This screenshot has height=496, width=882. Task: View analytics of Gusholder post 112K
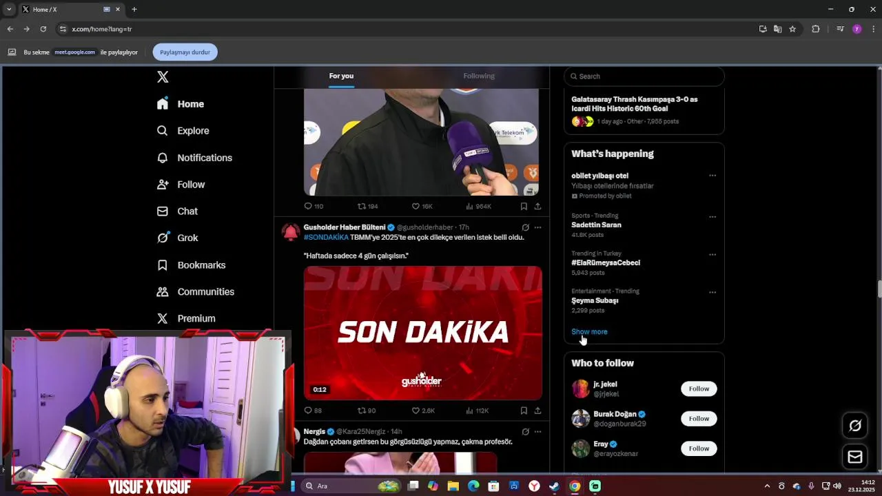tap(477, 411)
